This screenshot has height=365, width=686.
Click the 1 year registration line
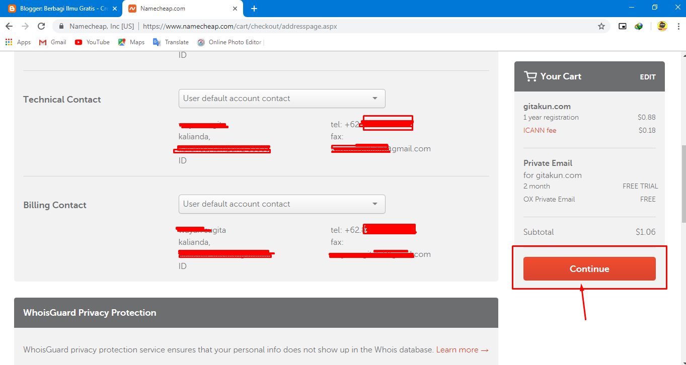[x=551, y=117]
